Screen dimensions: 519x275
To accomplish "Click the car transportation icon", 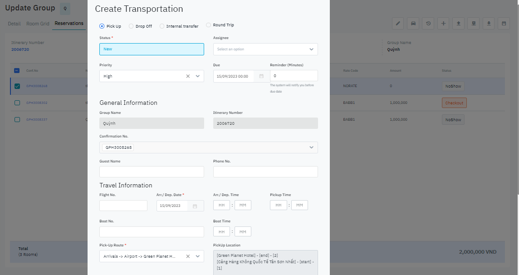I will coord(413,24).
